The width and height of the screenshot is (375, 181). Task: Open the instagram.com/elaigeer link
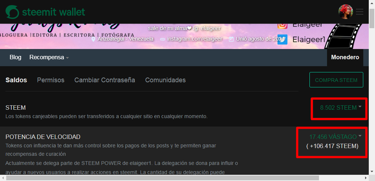click(194, 39)
